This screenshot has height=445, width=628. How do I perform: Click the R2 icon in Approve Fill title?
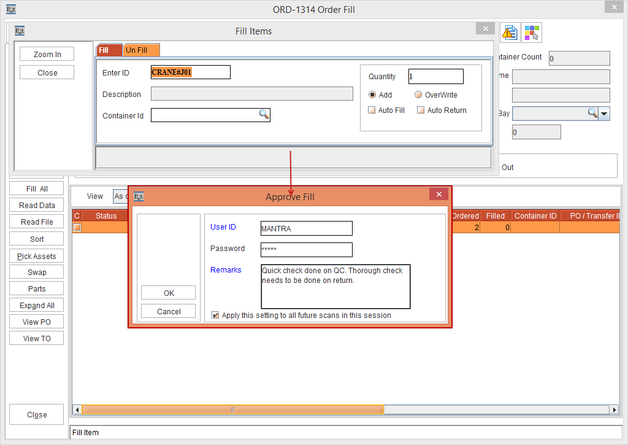pyautogui.click(x=139, y=196)
